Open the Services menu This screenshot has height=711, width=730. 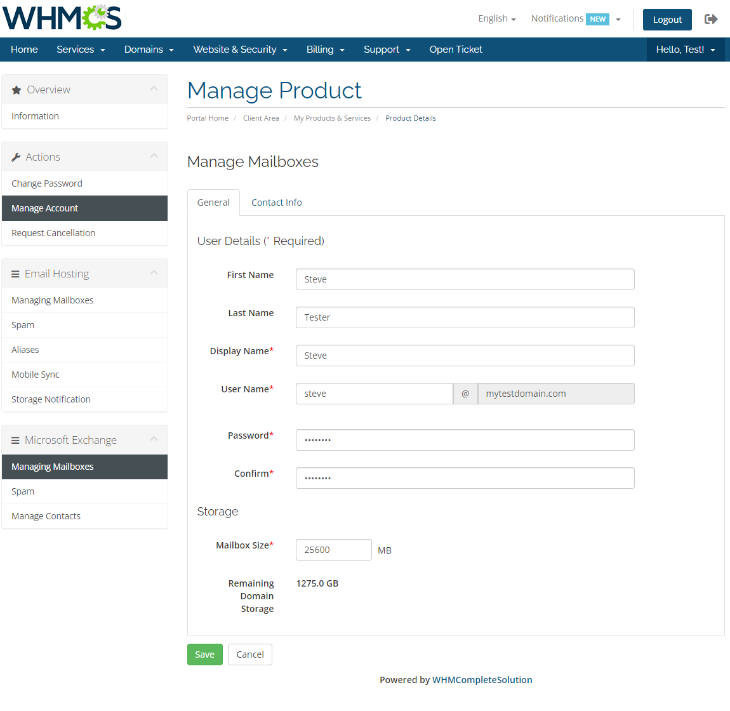coord(81,50)
